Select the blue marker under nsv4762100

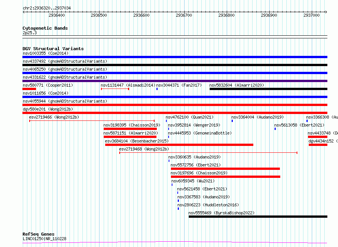click(x=166, y=121)
